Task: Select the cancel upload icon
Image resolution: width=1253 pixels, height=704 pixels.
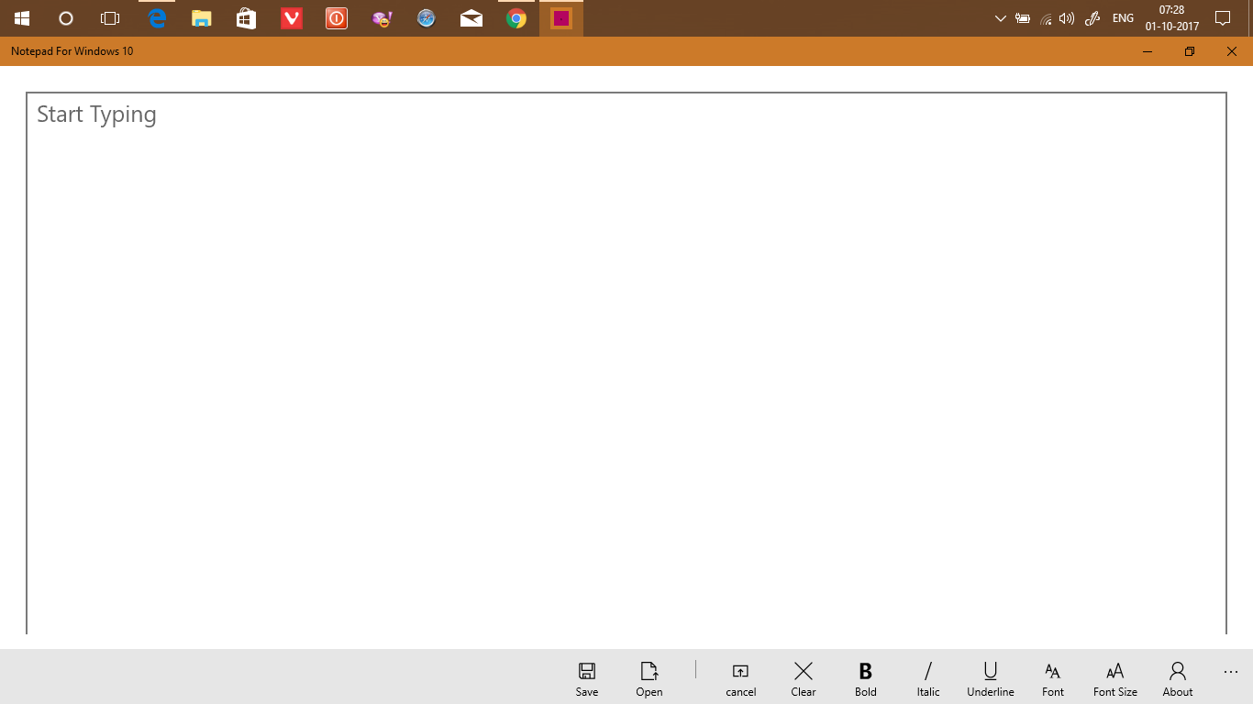Action: [x=740, y=678]
